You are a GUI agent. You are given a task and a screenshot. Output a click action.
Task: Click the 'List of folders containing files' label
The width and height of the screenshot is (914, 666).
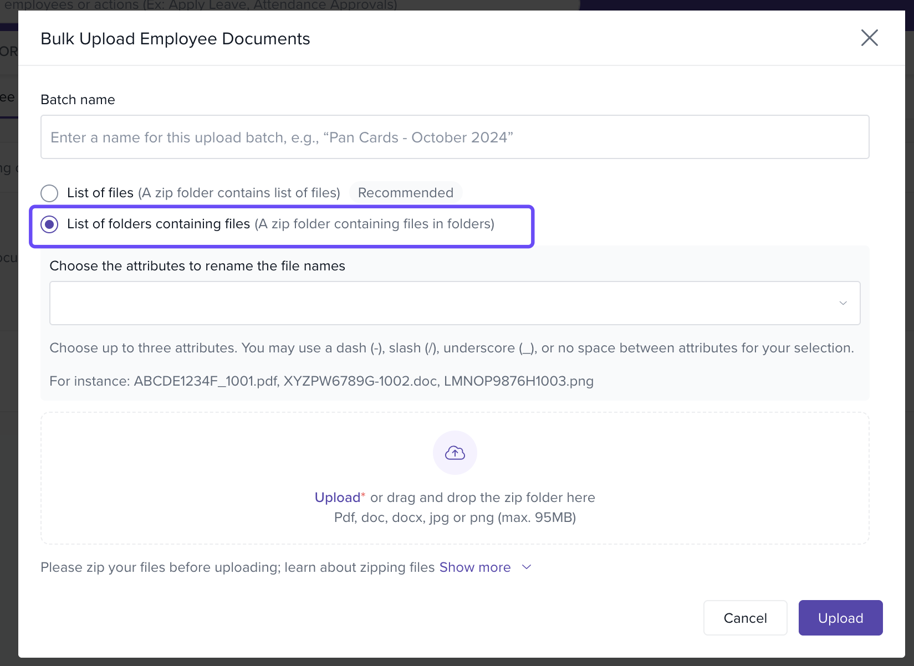tap(159, 224)
